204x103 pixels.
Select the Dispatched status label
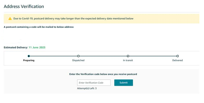click(x=78, y=60)
